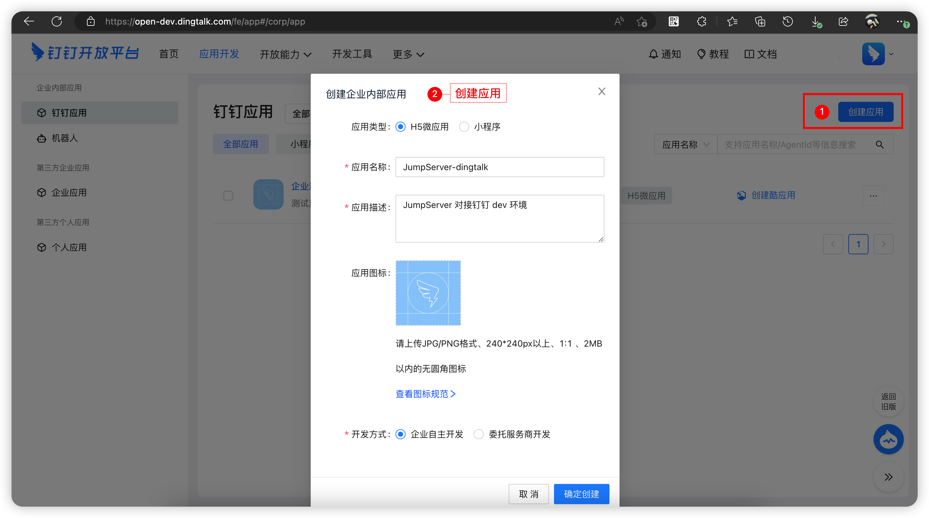Open the 查看图标规范 link
Image resolution: width=929 pixels, height=518 pixels.
click(x=425, y=394)
